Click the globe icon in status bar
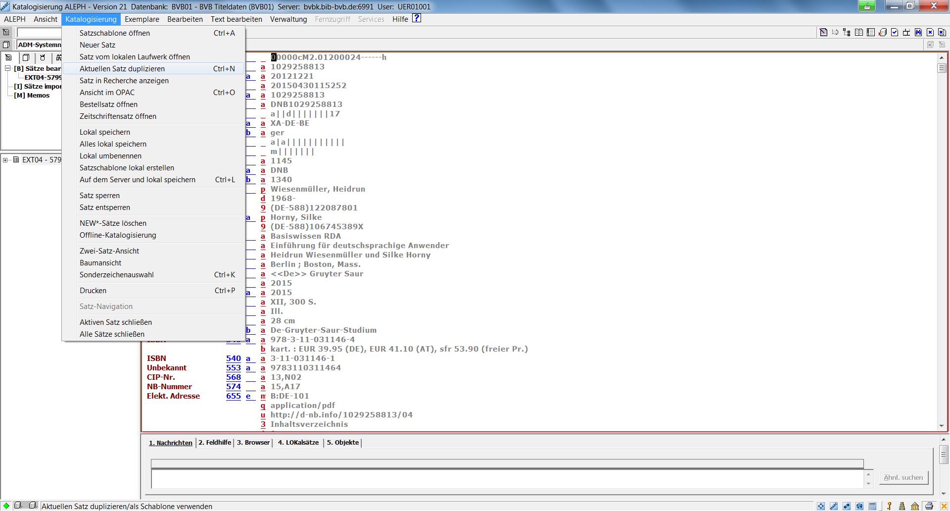The height and width of the screenshot is (511, 950). point(859,506)
